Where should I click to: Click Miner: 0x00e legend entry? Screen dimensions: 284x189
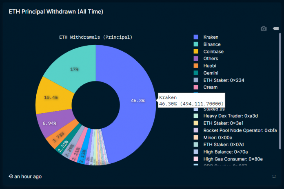point(218,138)
